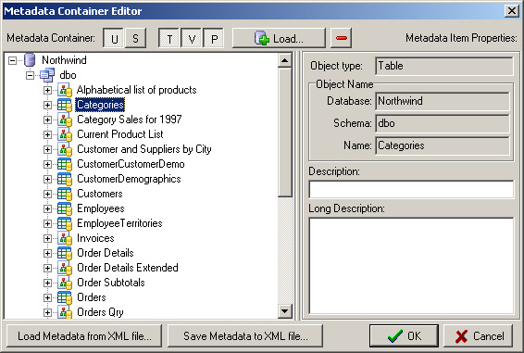Toggle the T tables filter button
The height and width of the screenshot is (353, 524).
coord(169,38)
